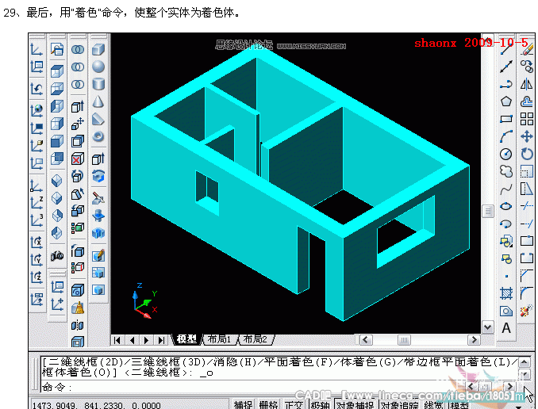The image size is (538, 409).
Task: Choose the 3 Point UCS icon
Action: (x=37, y=220)
